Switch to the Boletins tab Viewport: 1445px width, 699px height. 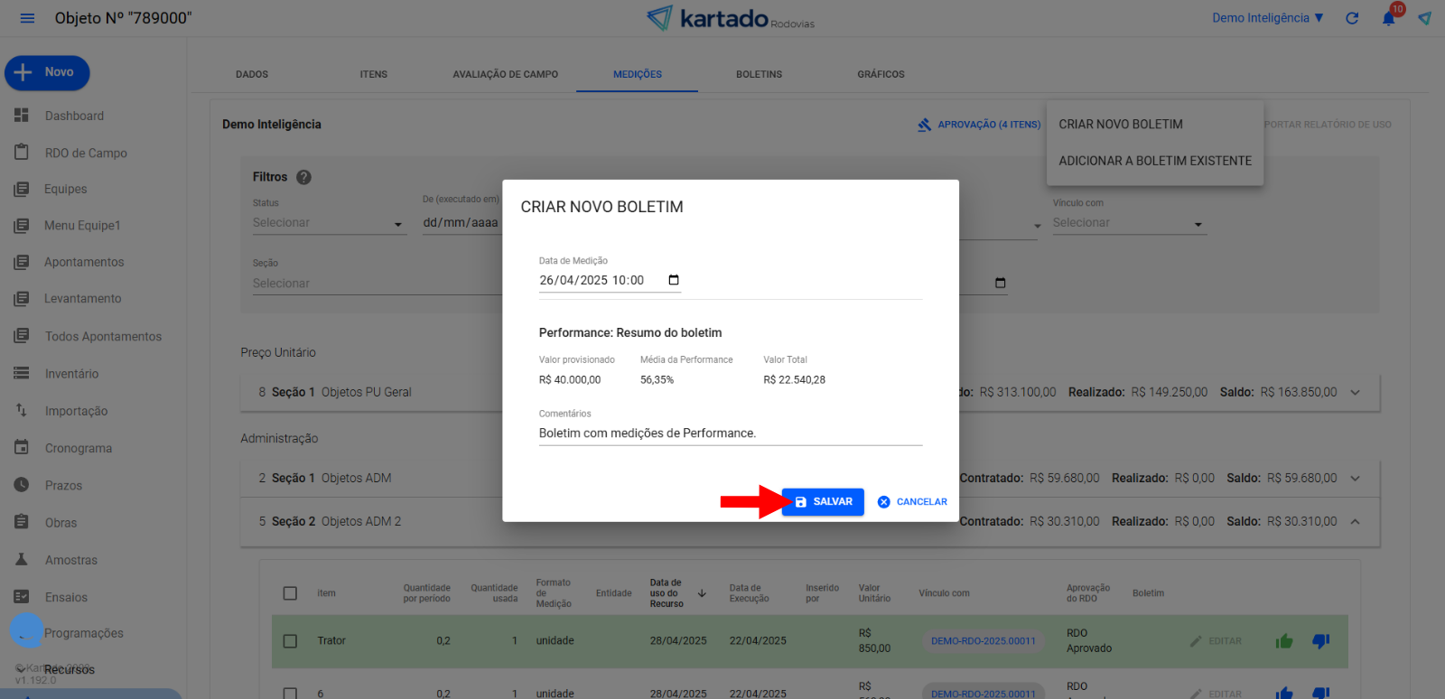point(759,74)
